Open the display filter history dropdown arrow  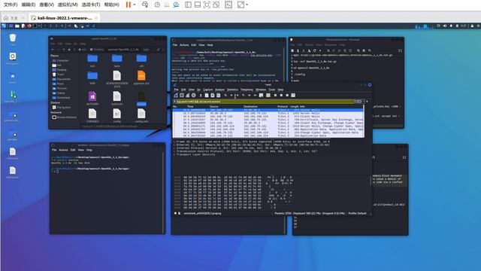pos(363,102)
